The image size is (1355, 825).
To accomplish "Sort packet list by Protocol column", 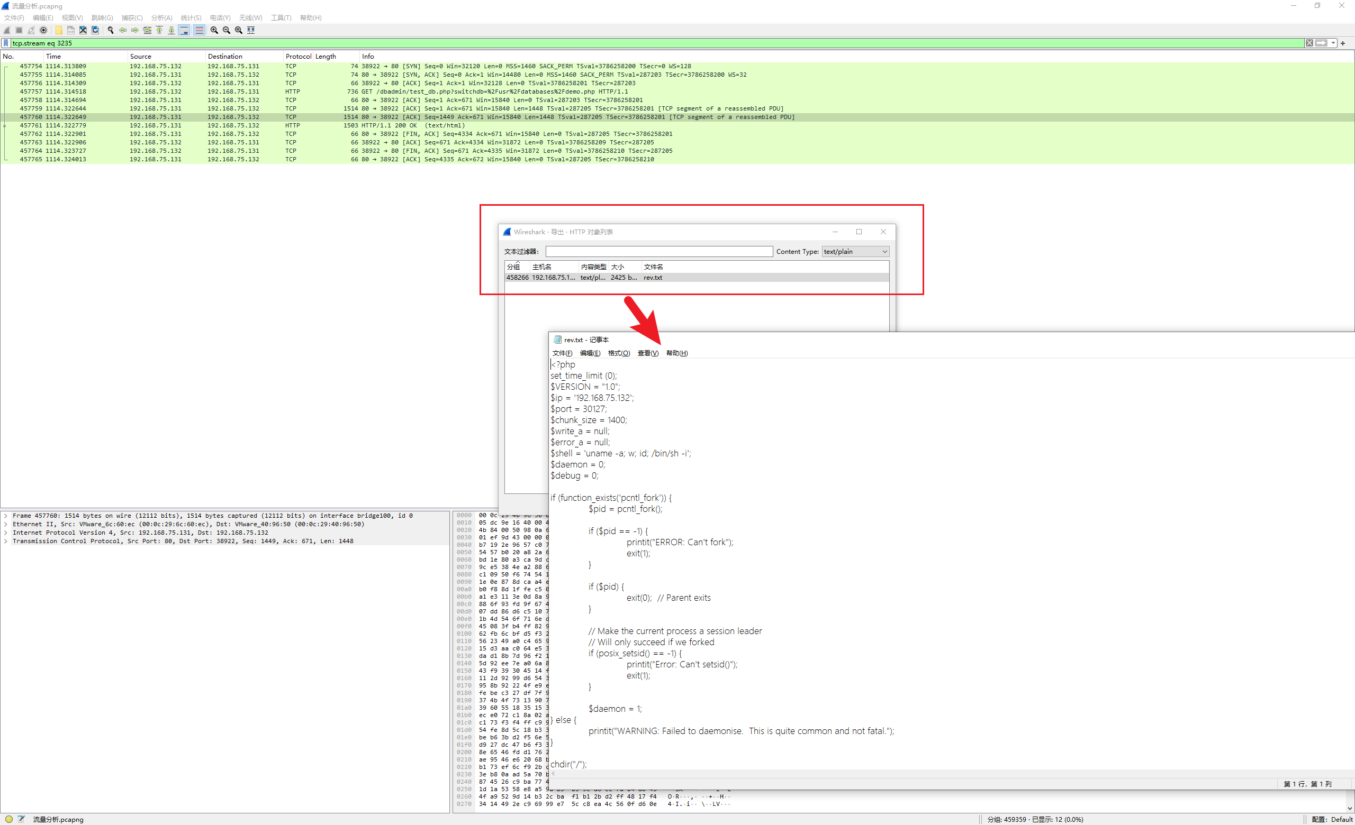I will click(x=298, y=57).
